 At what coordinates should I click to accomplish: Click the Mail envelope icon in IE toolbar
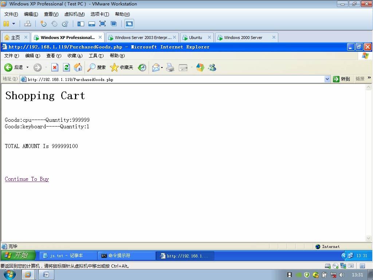(156, 67)
